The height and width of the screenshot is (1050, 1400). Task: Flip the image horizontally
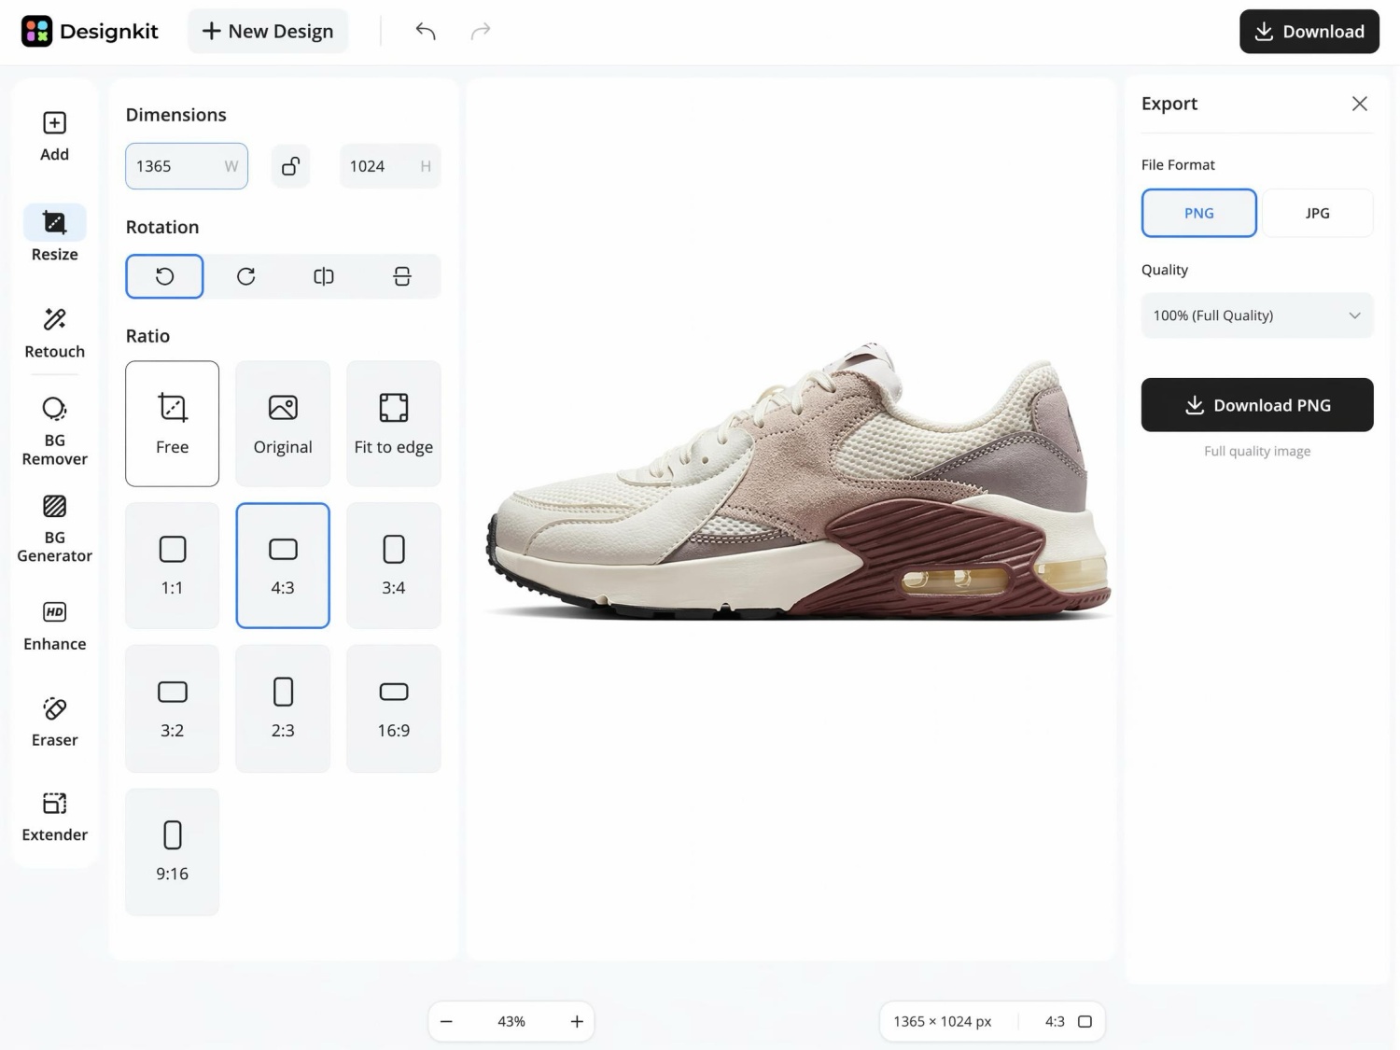click(x=324, y=276)
